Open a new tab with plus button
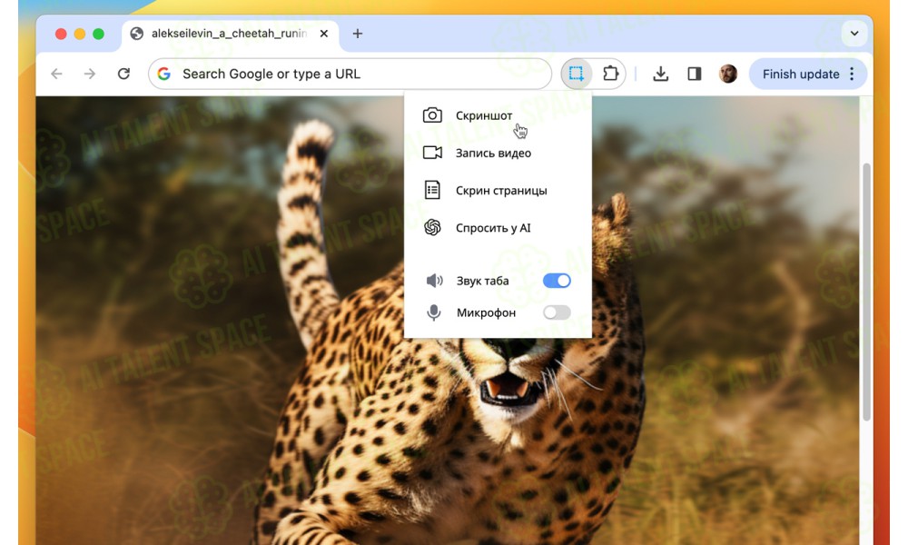This screenshot has width=908, height=545. (357, 34)
